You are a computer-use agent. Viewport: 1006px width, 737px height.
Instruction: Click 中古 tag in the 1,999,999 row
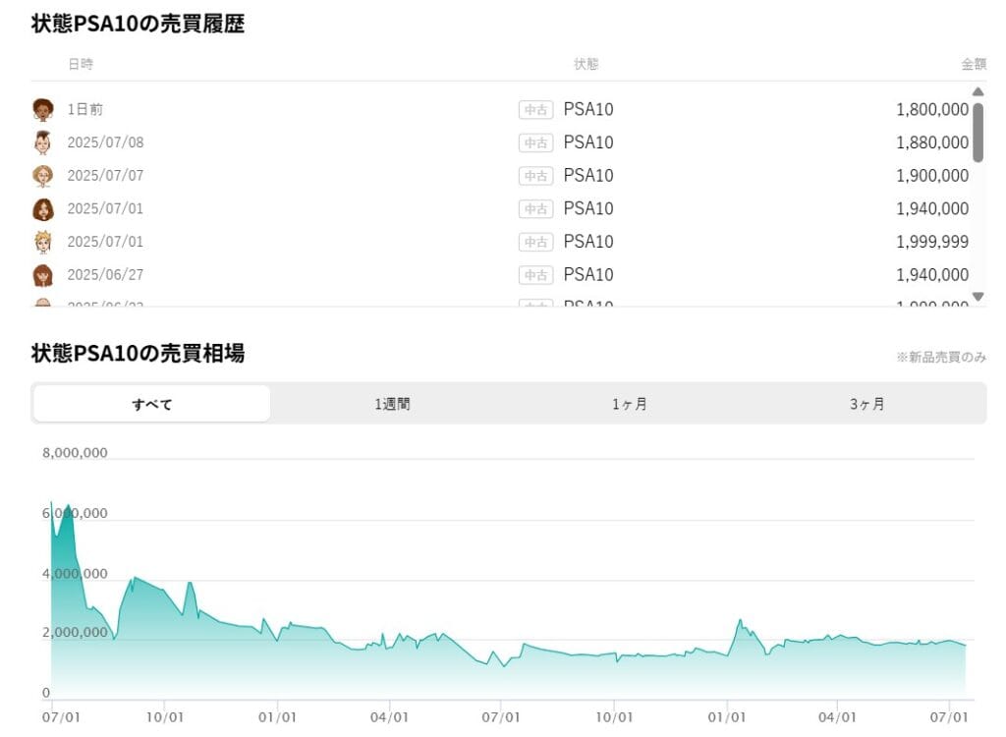point(535,242)
